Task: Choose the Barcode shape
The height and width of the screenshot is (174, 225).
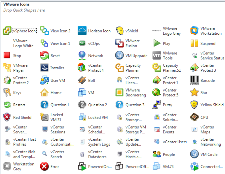Action: click(194, 80)
